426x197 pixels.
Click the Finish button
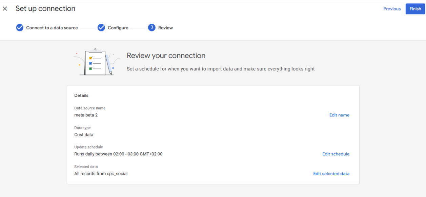click(415, 9)
